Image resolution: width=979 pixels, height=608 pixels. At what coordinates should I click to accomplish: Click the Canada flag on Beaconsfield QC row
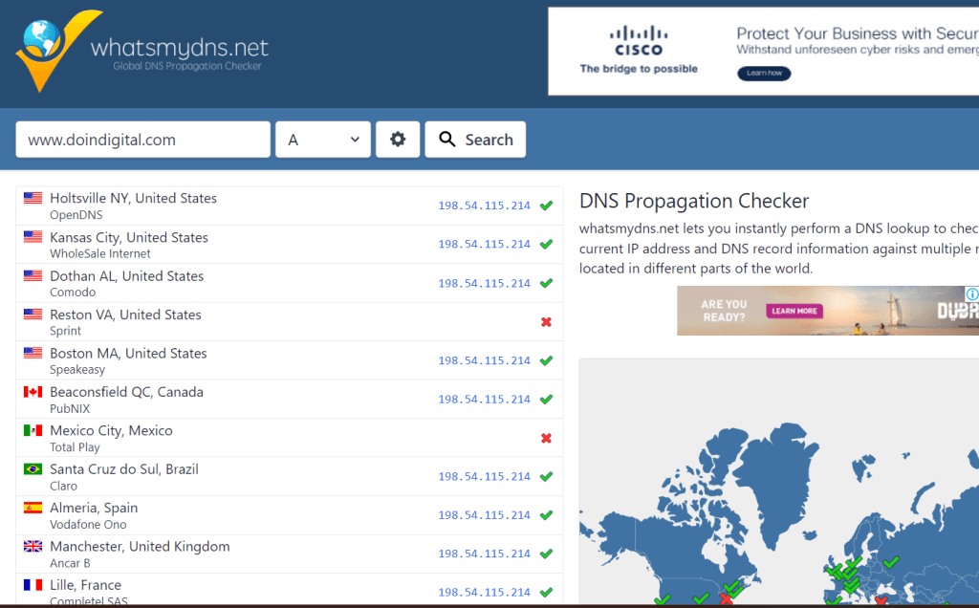point(33,391)
